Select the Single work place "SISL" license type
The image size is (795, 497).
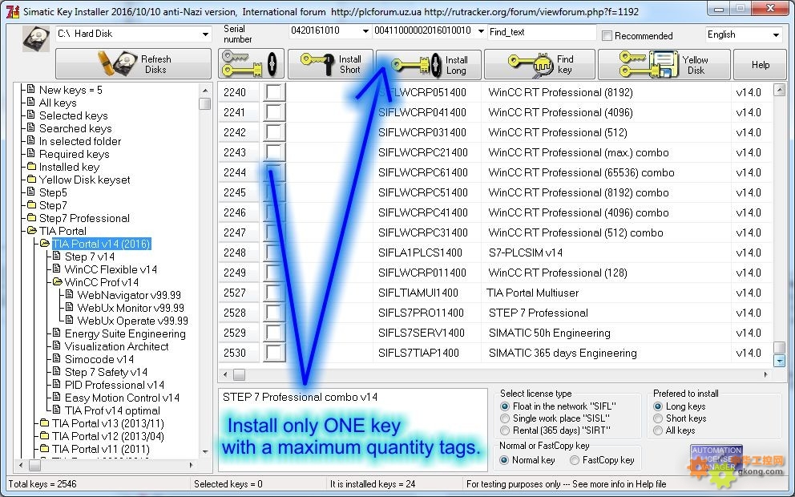click(x=504, y=418)
